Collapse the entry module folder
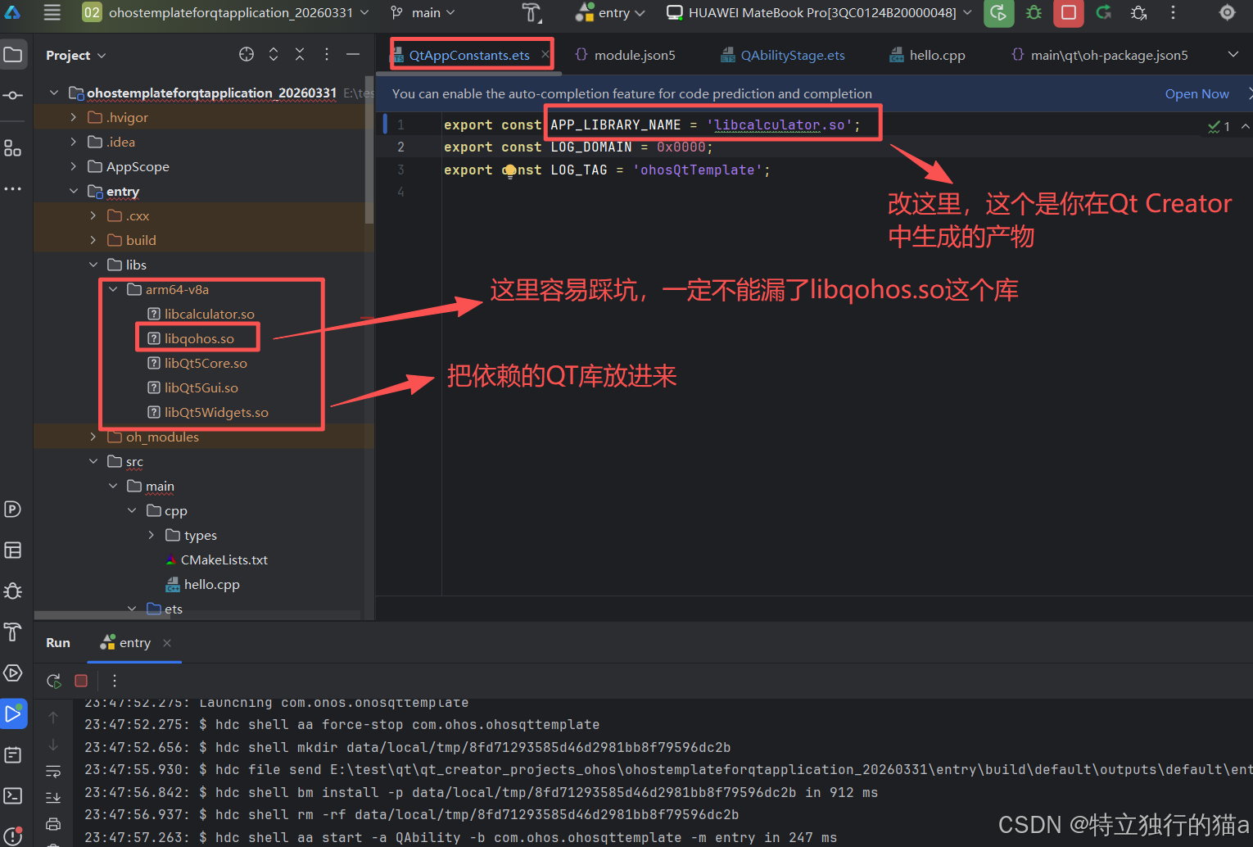 pyautogui.click(x=74, y=191)
